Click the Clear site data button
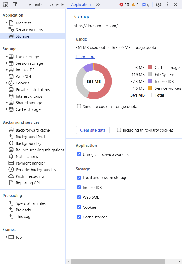The width and height of the screenshot is (182, 264). pos(93,130)
